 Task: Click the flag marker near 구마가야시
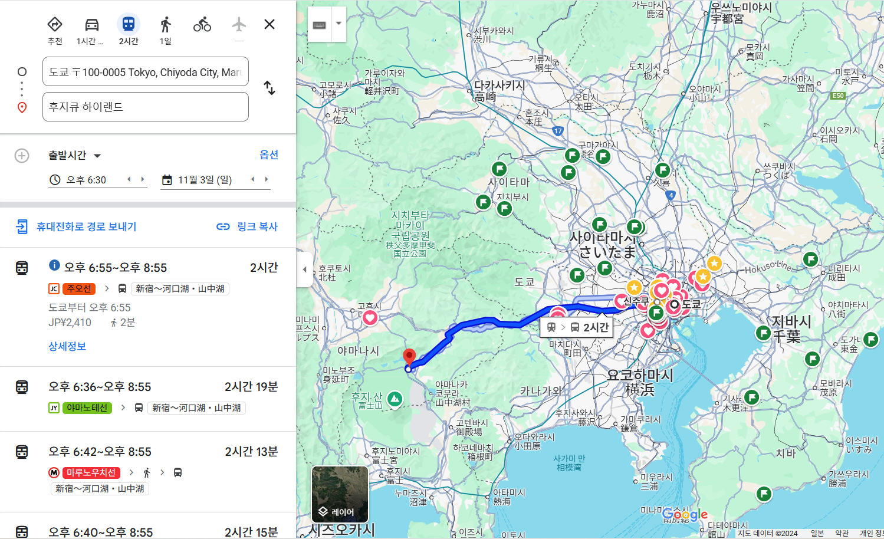[603, 156]
